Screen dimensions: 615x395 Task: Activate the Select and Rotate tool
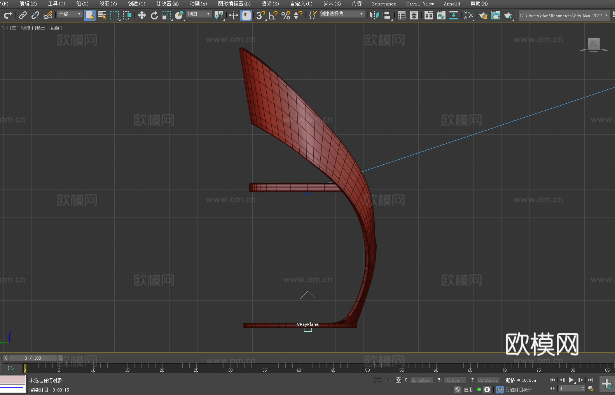pyautogui.click(x=154, y=15)
